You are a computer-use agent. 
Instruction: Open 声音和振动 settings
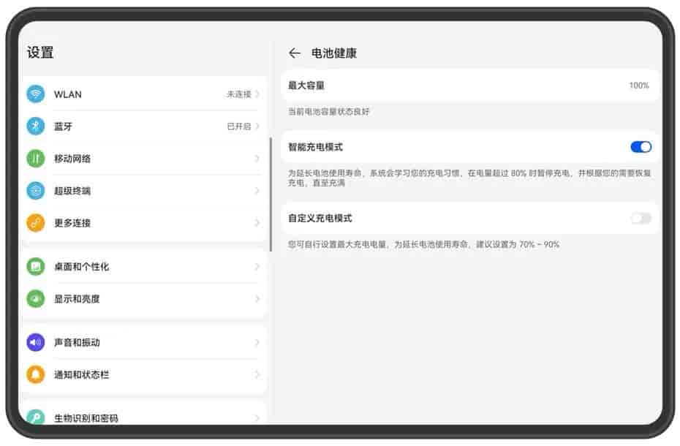click(x=144, y=342)
